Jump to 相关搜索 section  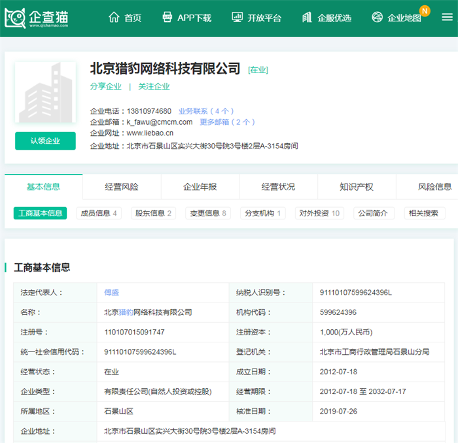(x=423, y=213)
